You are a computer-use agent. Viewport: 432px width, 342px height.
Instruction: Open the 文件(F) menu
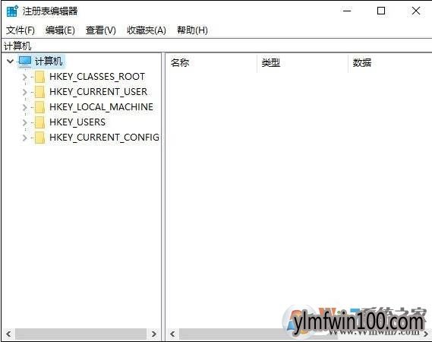tap(20, 30)
